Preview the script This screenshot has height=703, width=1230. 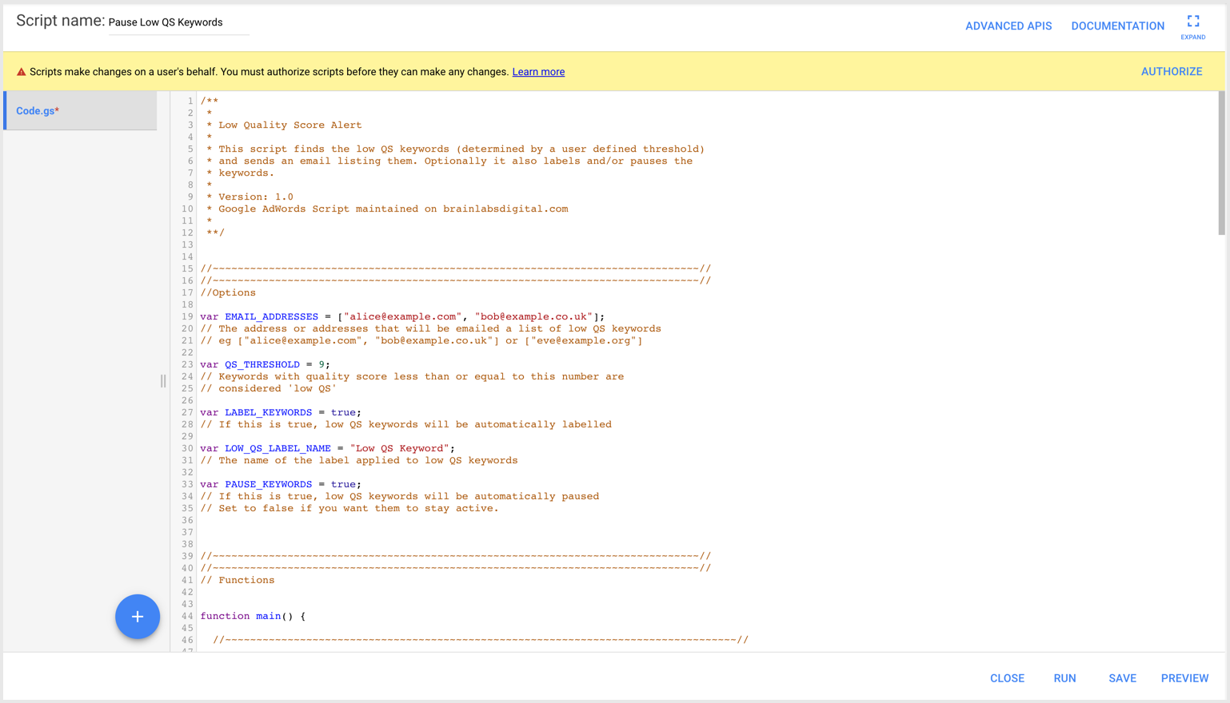(x=1184, y=677)
